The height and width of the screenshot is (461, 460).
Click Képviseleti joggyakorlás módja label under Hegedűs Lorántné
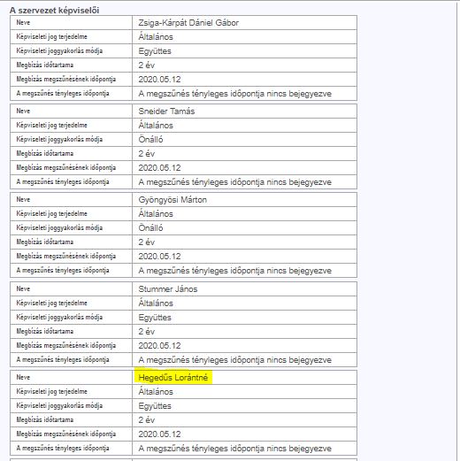coord(59,405)
